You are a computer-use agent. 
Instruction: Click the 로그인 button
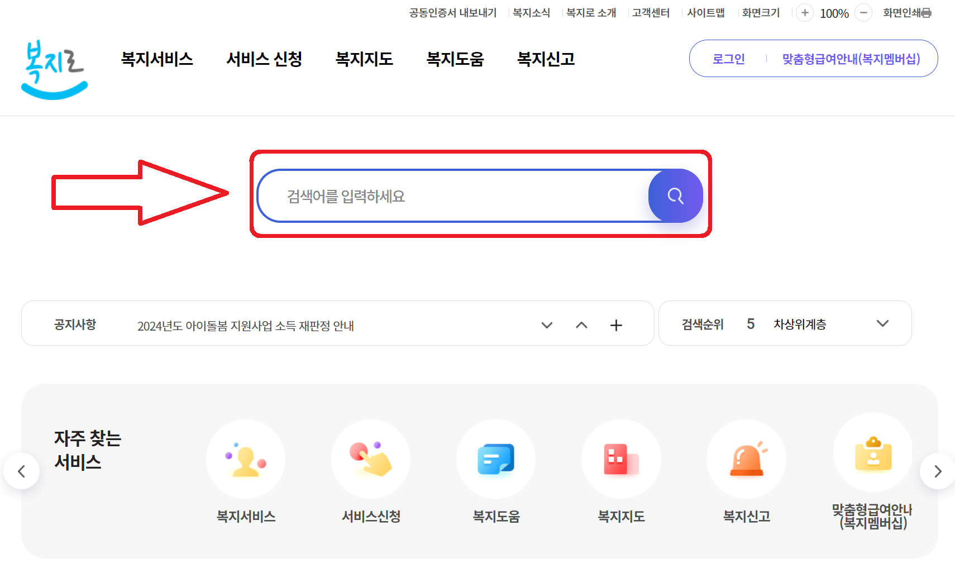(728, 59)
